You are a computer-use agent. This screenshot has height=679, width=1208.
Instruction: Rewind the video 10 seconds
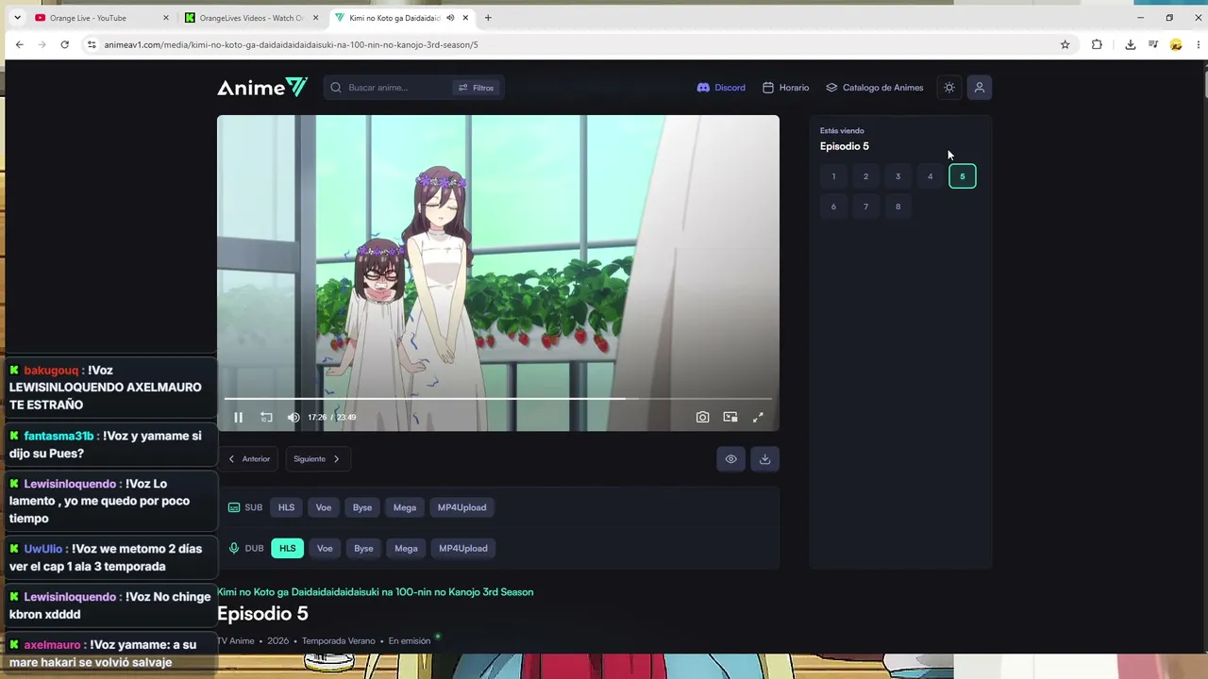tap(266, 417)
